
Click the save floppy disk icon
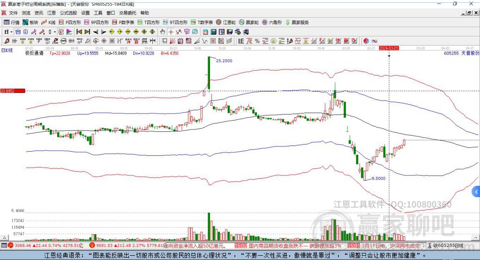coord(230,32)
